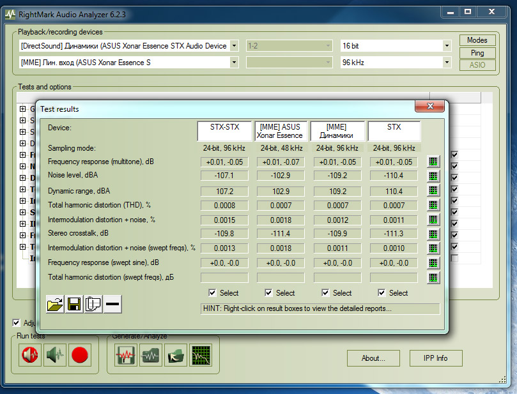Screen dimensions: 517x394
Task: Open graph icon for Frequency response (multitone) row
Action: [433, 162]
